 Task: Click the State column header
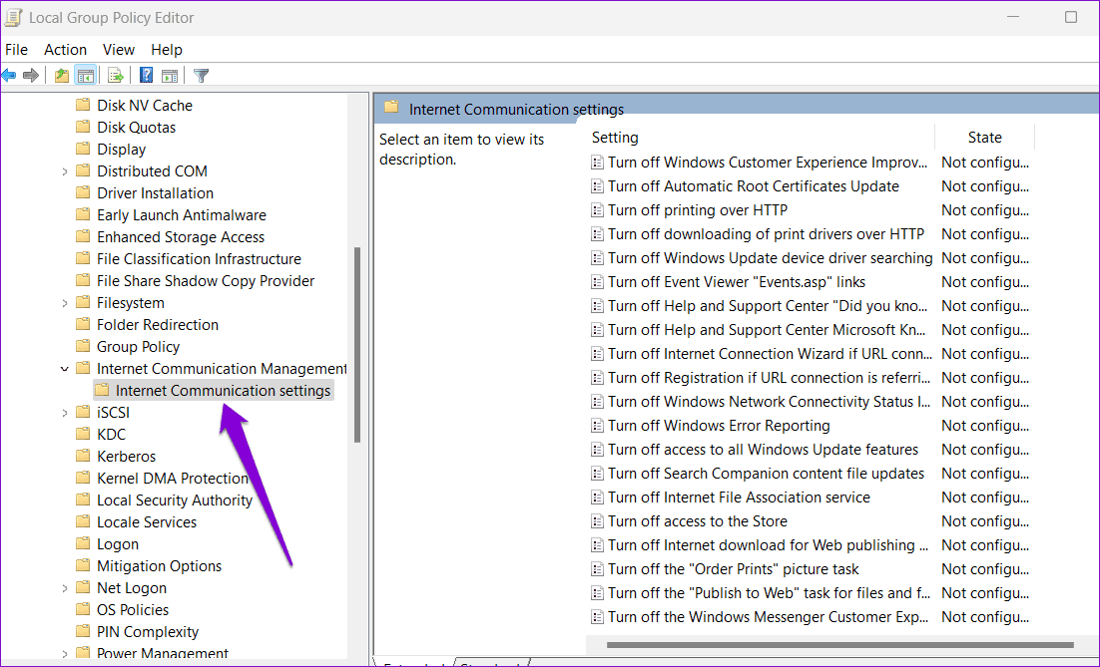click(x=985, y=138)
